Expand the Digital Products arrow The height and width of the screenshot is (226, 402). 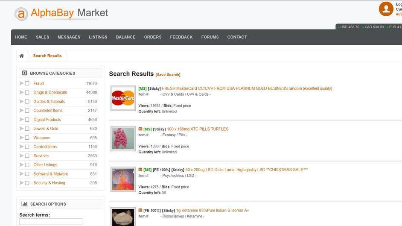[21, 120]
